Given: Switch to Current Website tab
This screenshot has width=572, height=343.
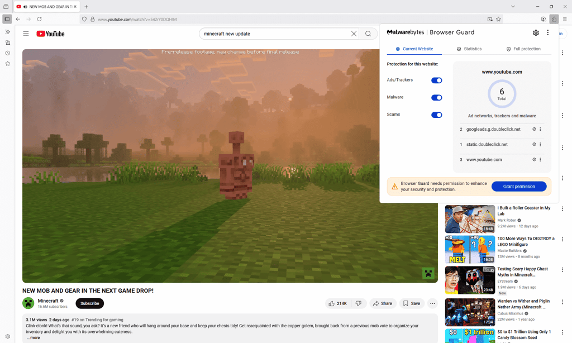Looking at the screenshot, I should click(x=414, y=49).
